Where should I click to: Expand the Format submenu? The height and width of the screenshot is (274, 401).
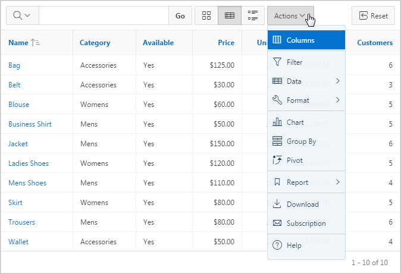tap(306, 100)
